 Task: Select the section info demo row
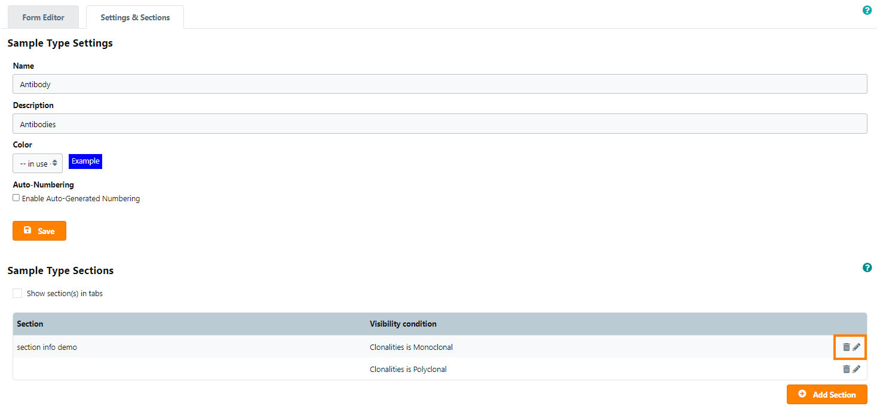(47, 347)
